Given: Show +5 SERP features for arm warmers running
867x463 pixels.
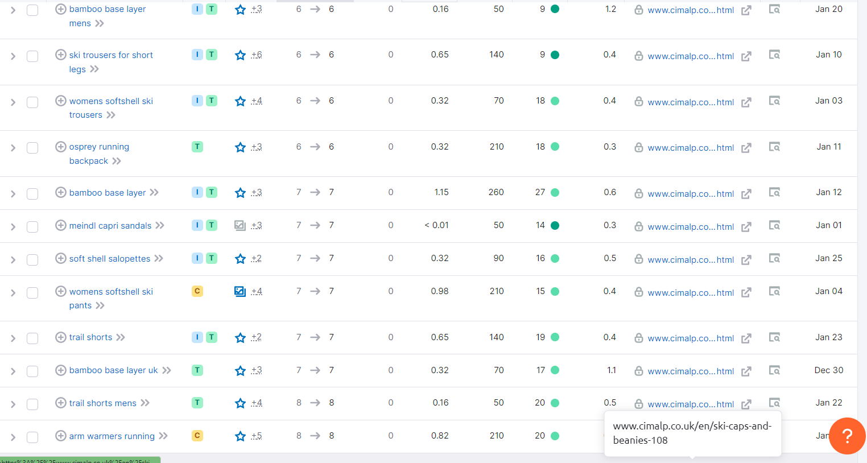Looking at the screenshot, I should (257, 436).
